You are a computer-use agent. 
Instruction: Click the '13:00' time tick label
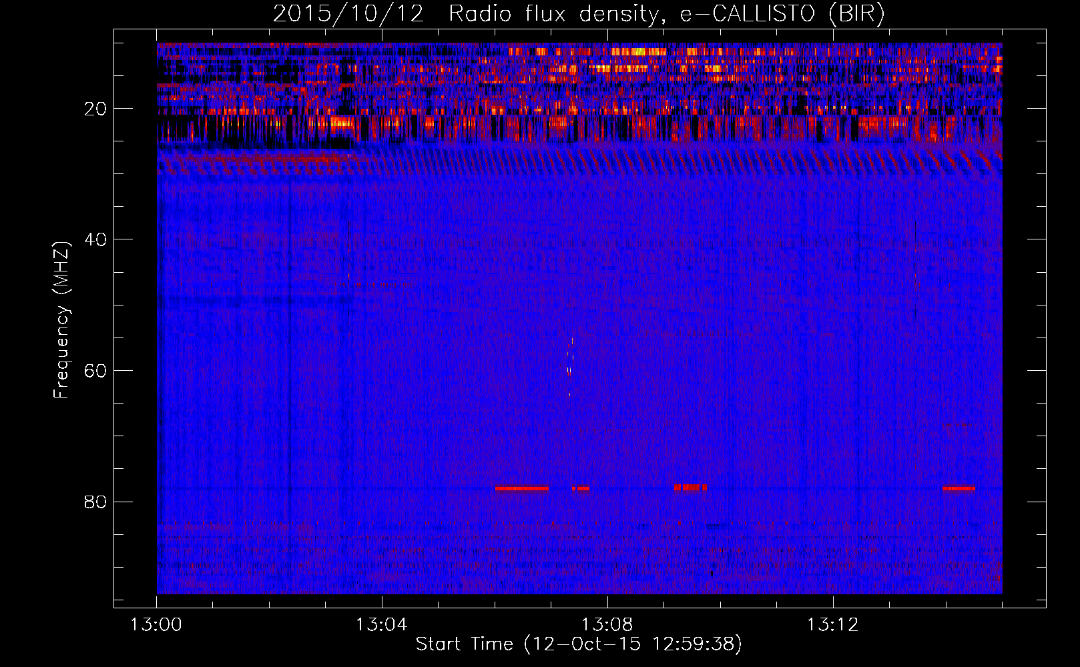156,625
